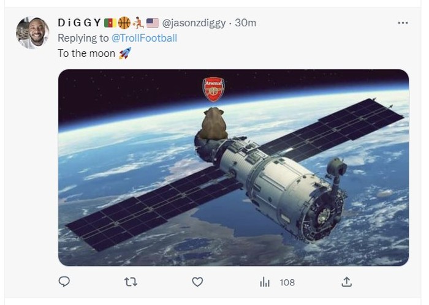This screenshot has height=305, width=429.
Task: Click the DiGGY display name
Action: coord(80,23)
